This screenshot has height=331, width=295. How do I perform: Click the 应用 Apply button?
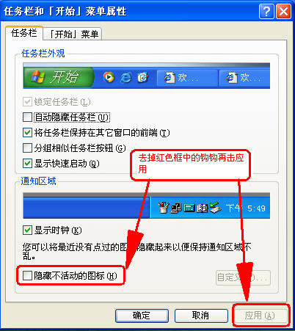pyautogui.click(x=261, y=316)
